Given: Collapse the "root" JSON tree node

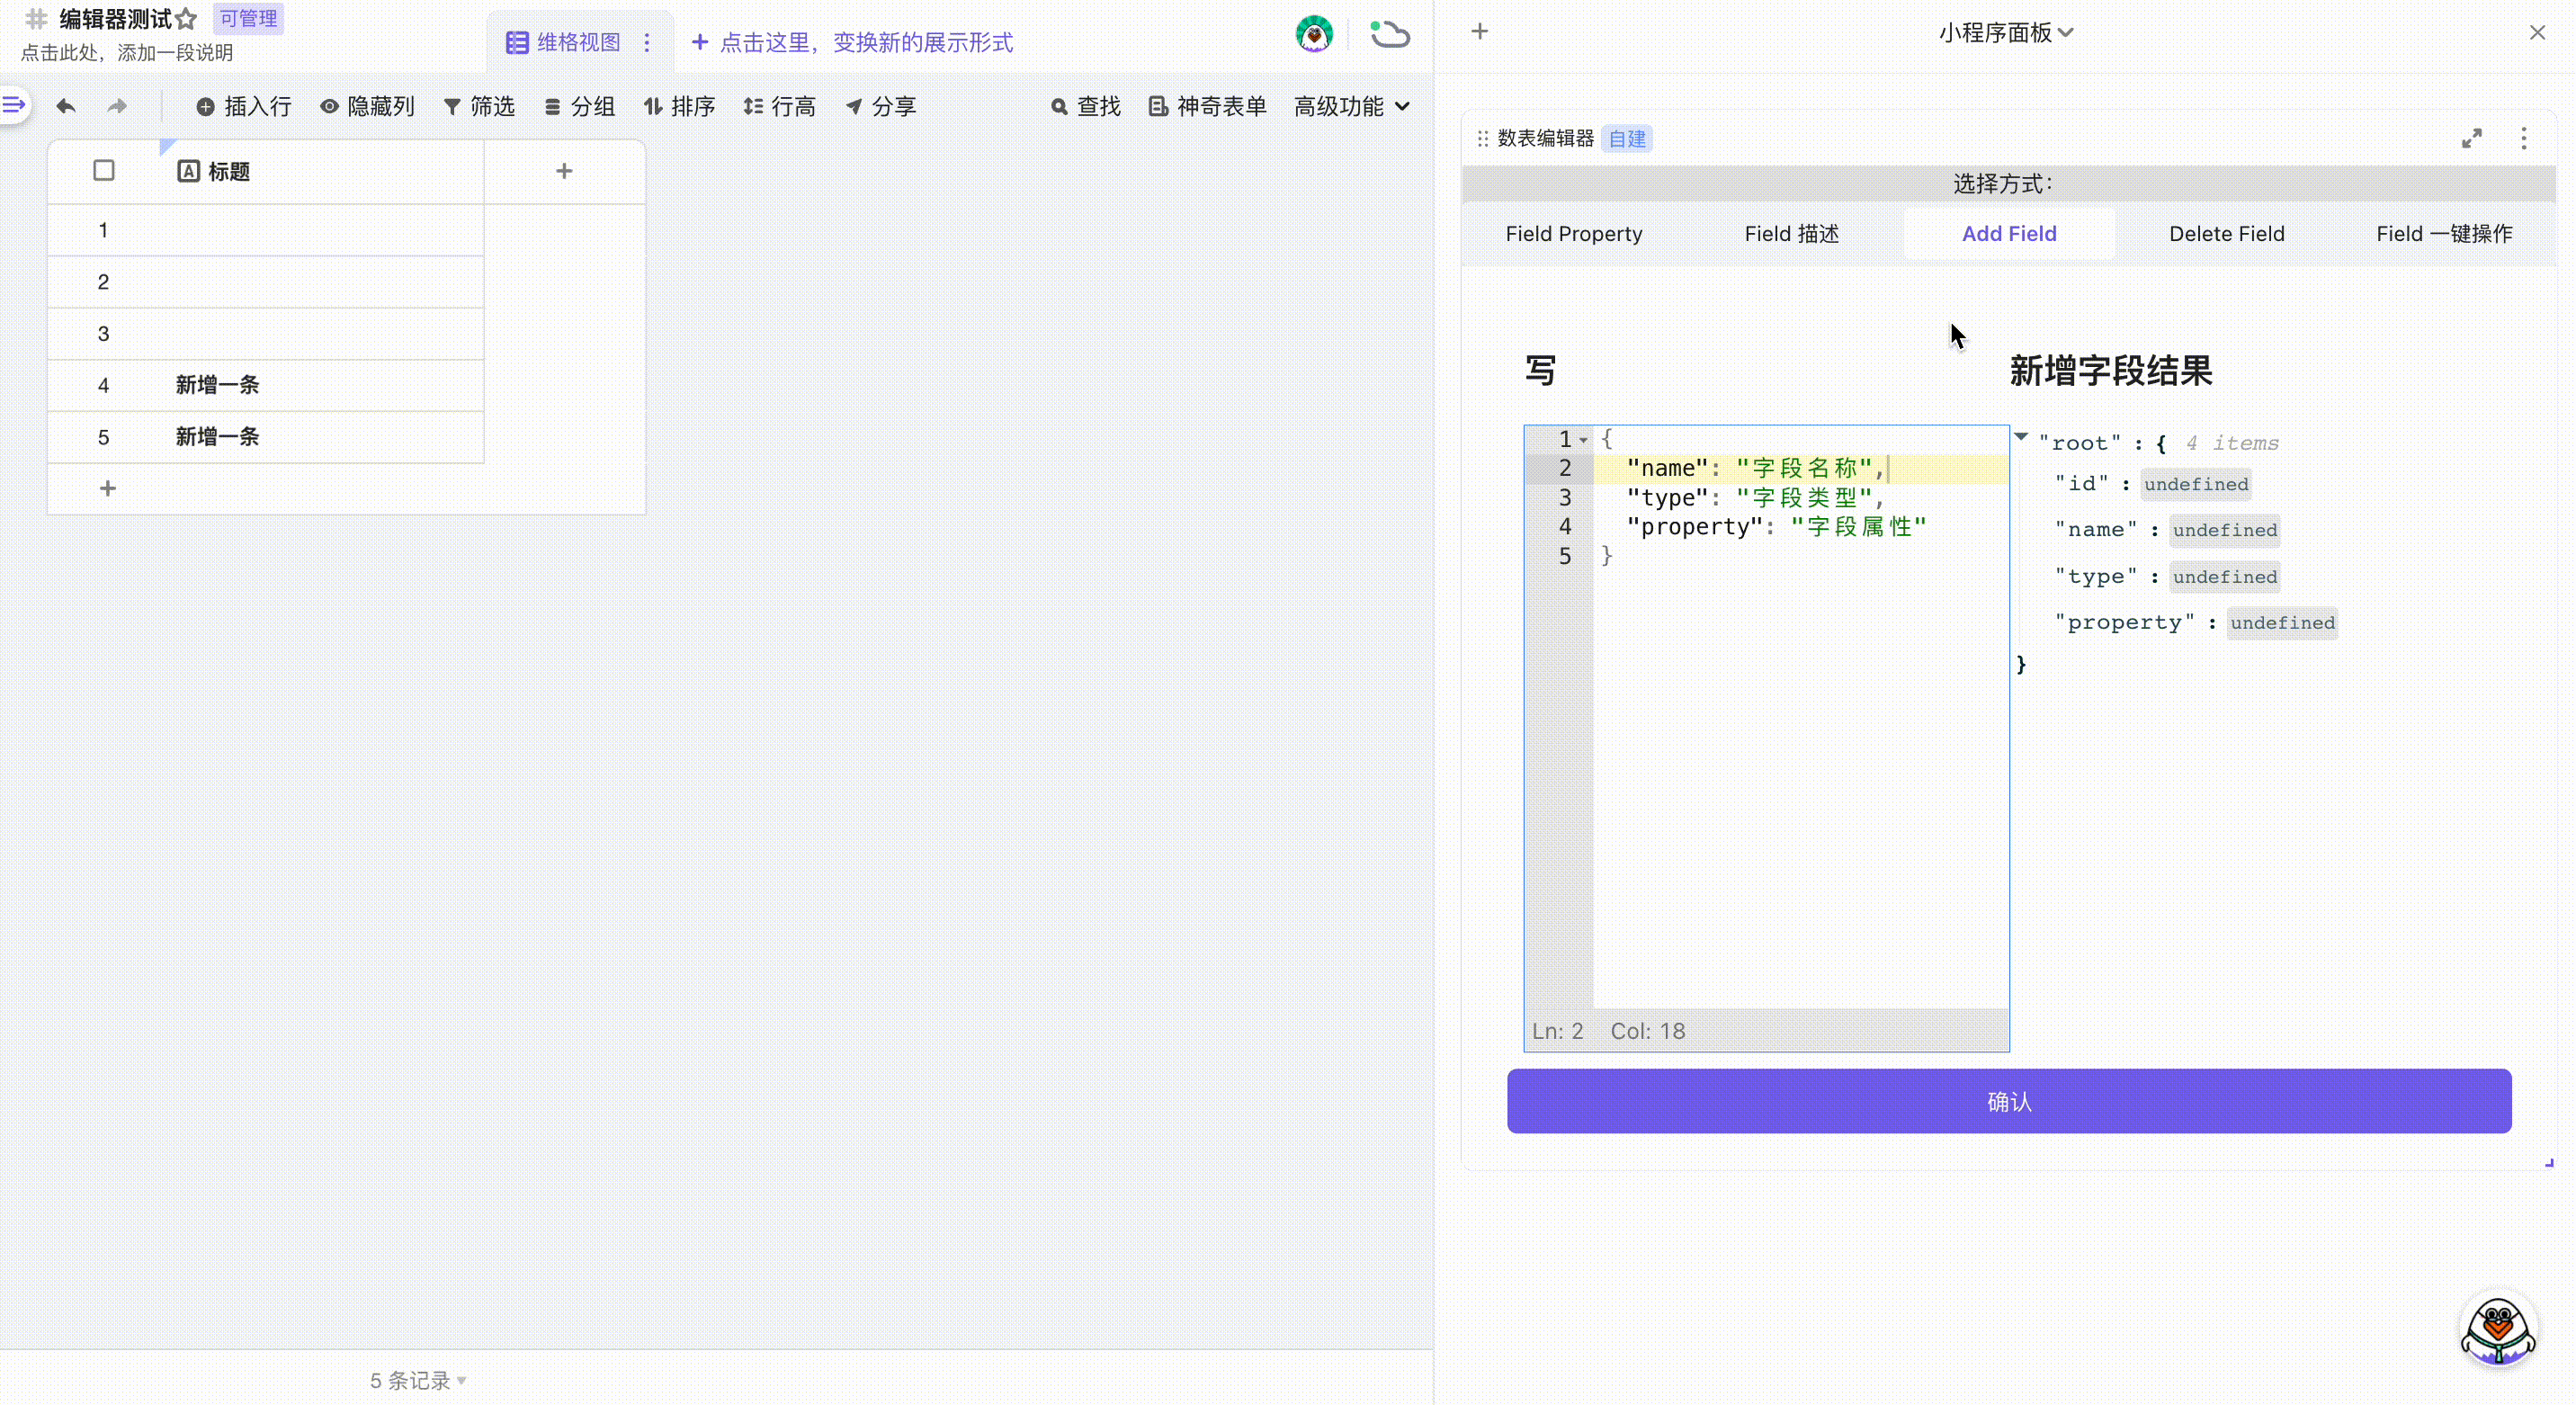Looking at the screenshot, I should tap(2021, 437).
